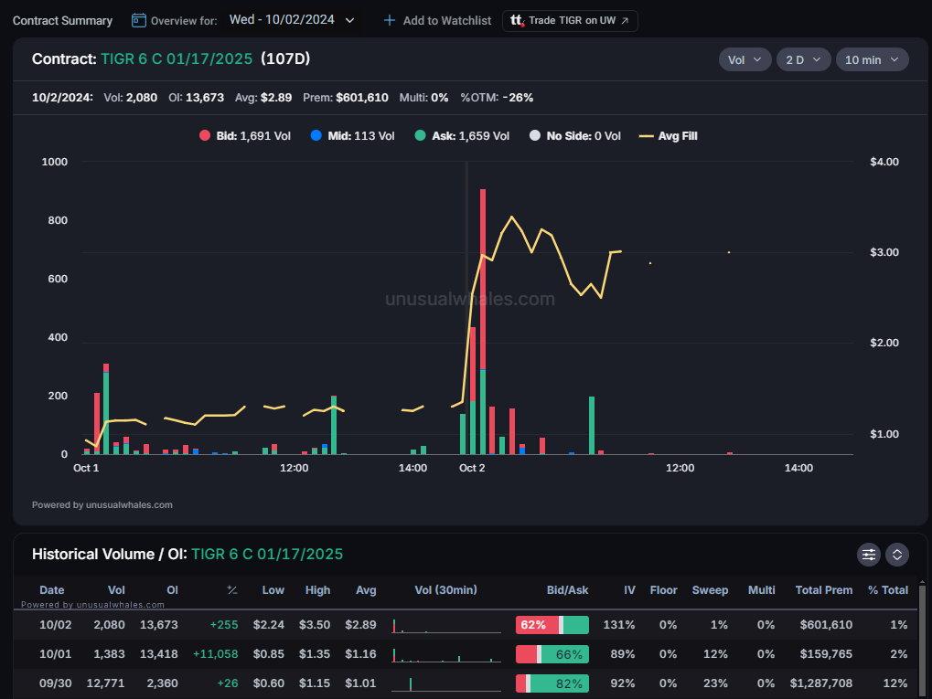Sort table by % Total column
Screen dimensions: 932x699
tap(887, 589)
